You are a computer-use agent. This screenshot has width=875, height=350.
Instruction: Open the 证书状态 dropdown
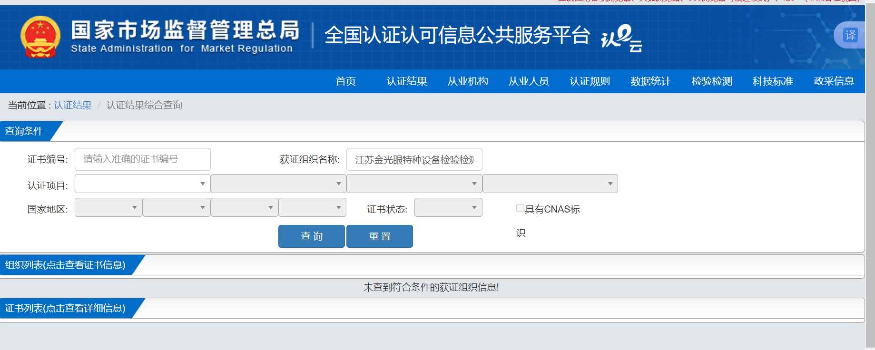pyautogui.click(x=448, y=207)
